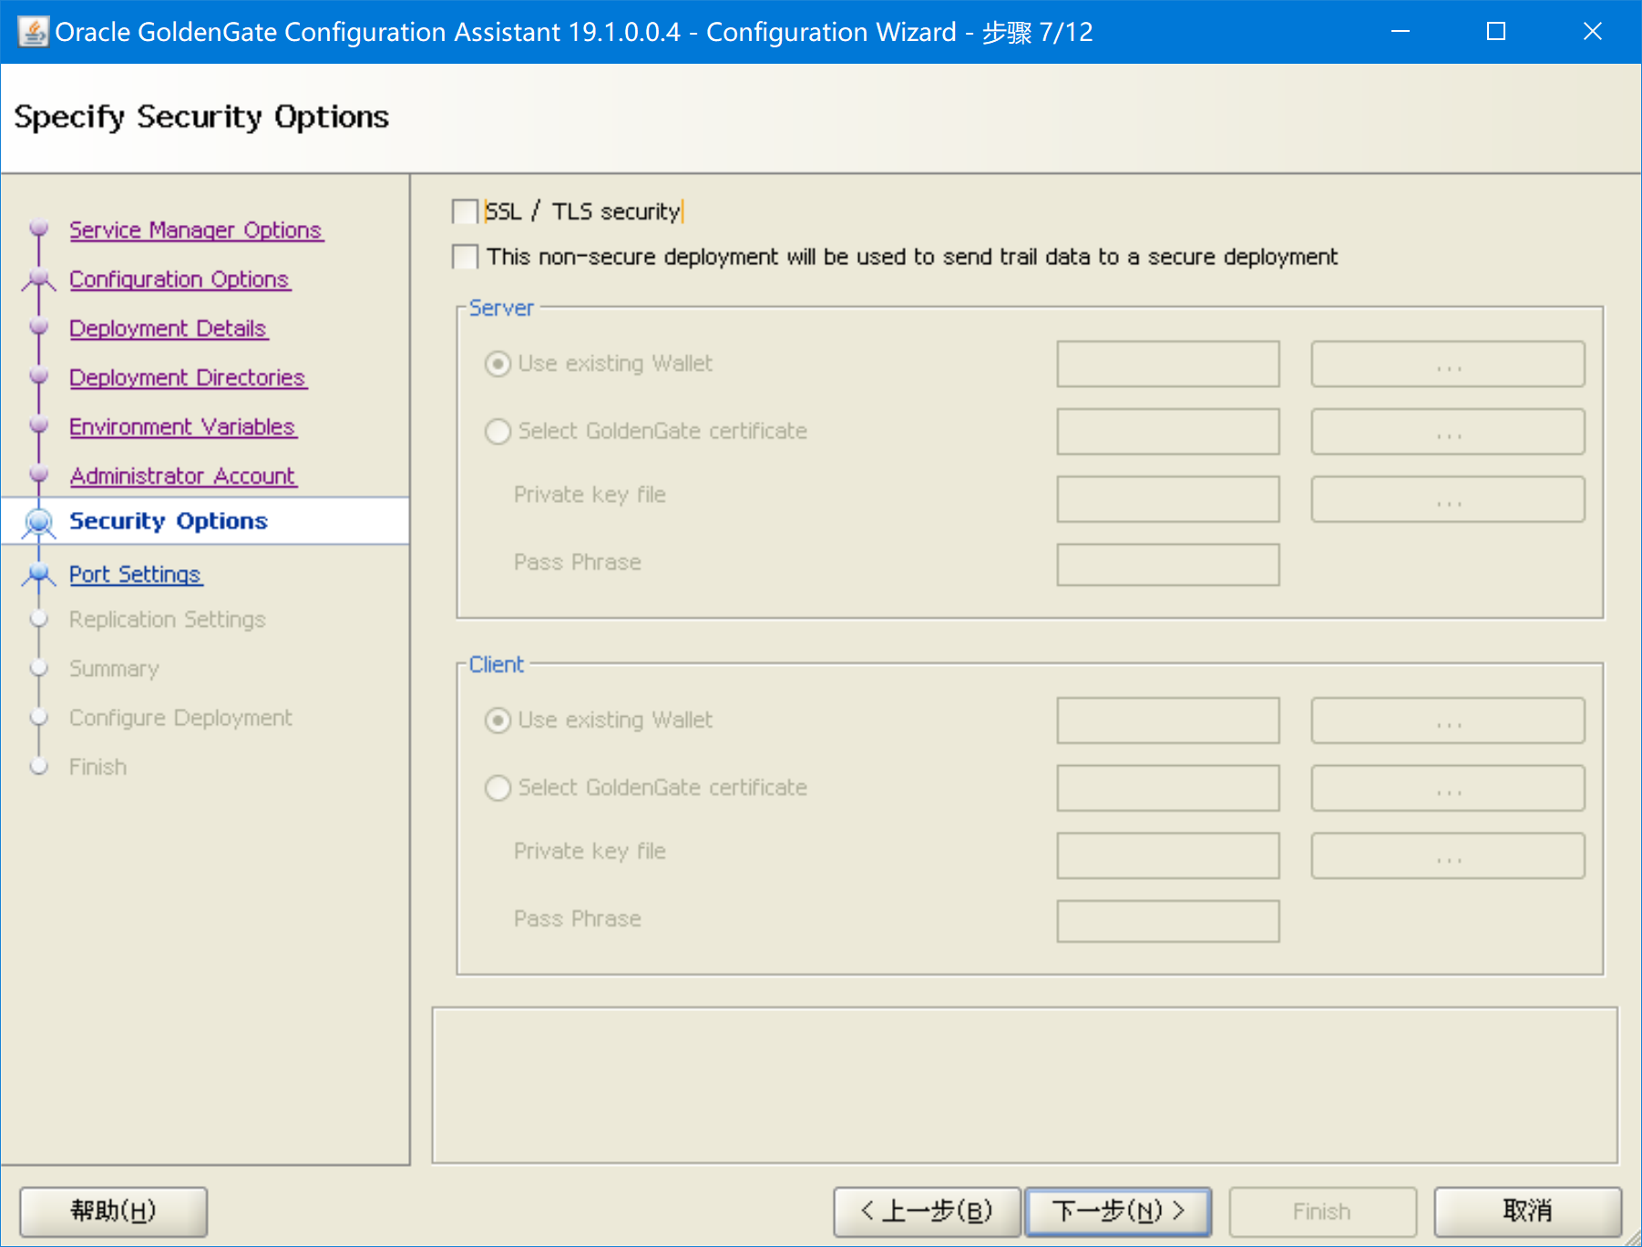Viewport: 1642px width, 1247px height.
Task: Browse for the Client GoldenGate certificate
Action: 1448,788
